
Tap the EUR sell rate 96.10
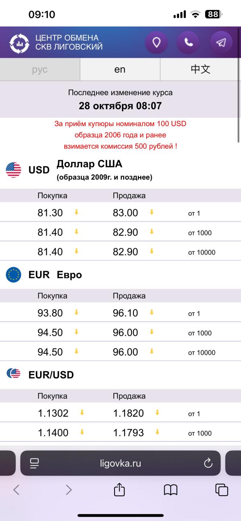pyautogui.click(x=125, y=313)
